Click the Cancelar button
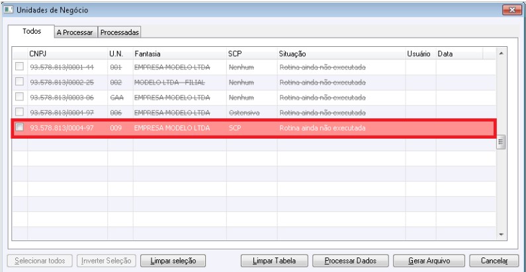The width and height of the screenshot is (526, 272). pyautogui.click(x=494, y=261)
